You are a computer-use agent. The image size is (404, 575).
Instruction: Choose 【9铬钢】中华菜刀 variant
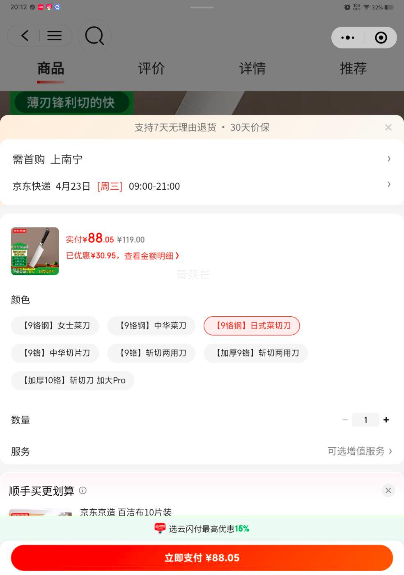coord(151,326)
